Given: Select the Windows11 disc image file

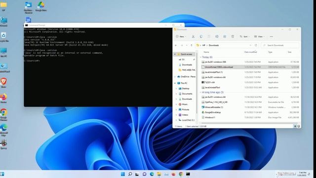Looking at the screenshot, I should pos(250,117).
